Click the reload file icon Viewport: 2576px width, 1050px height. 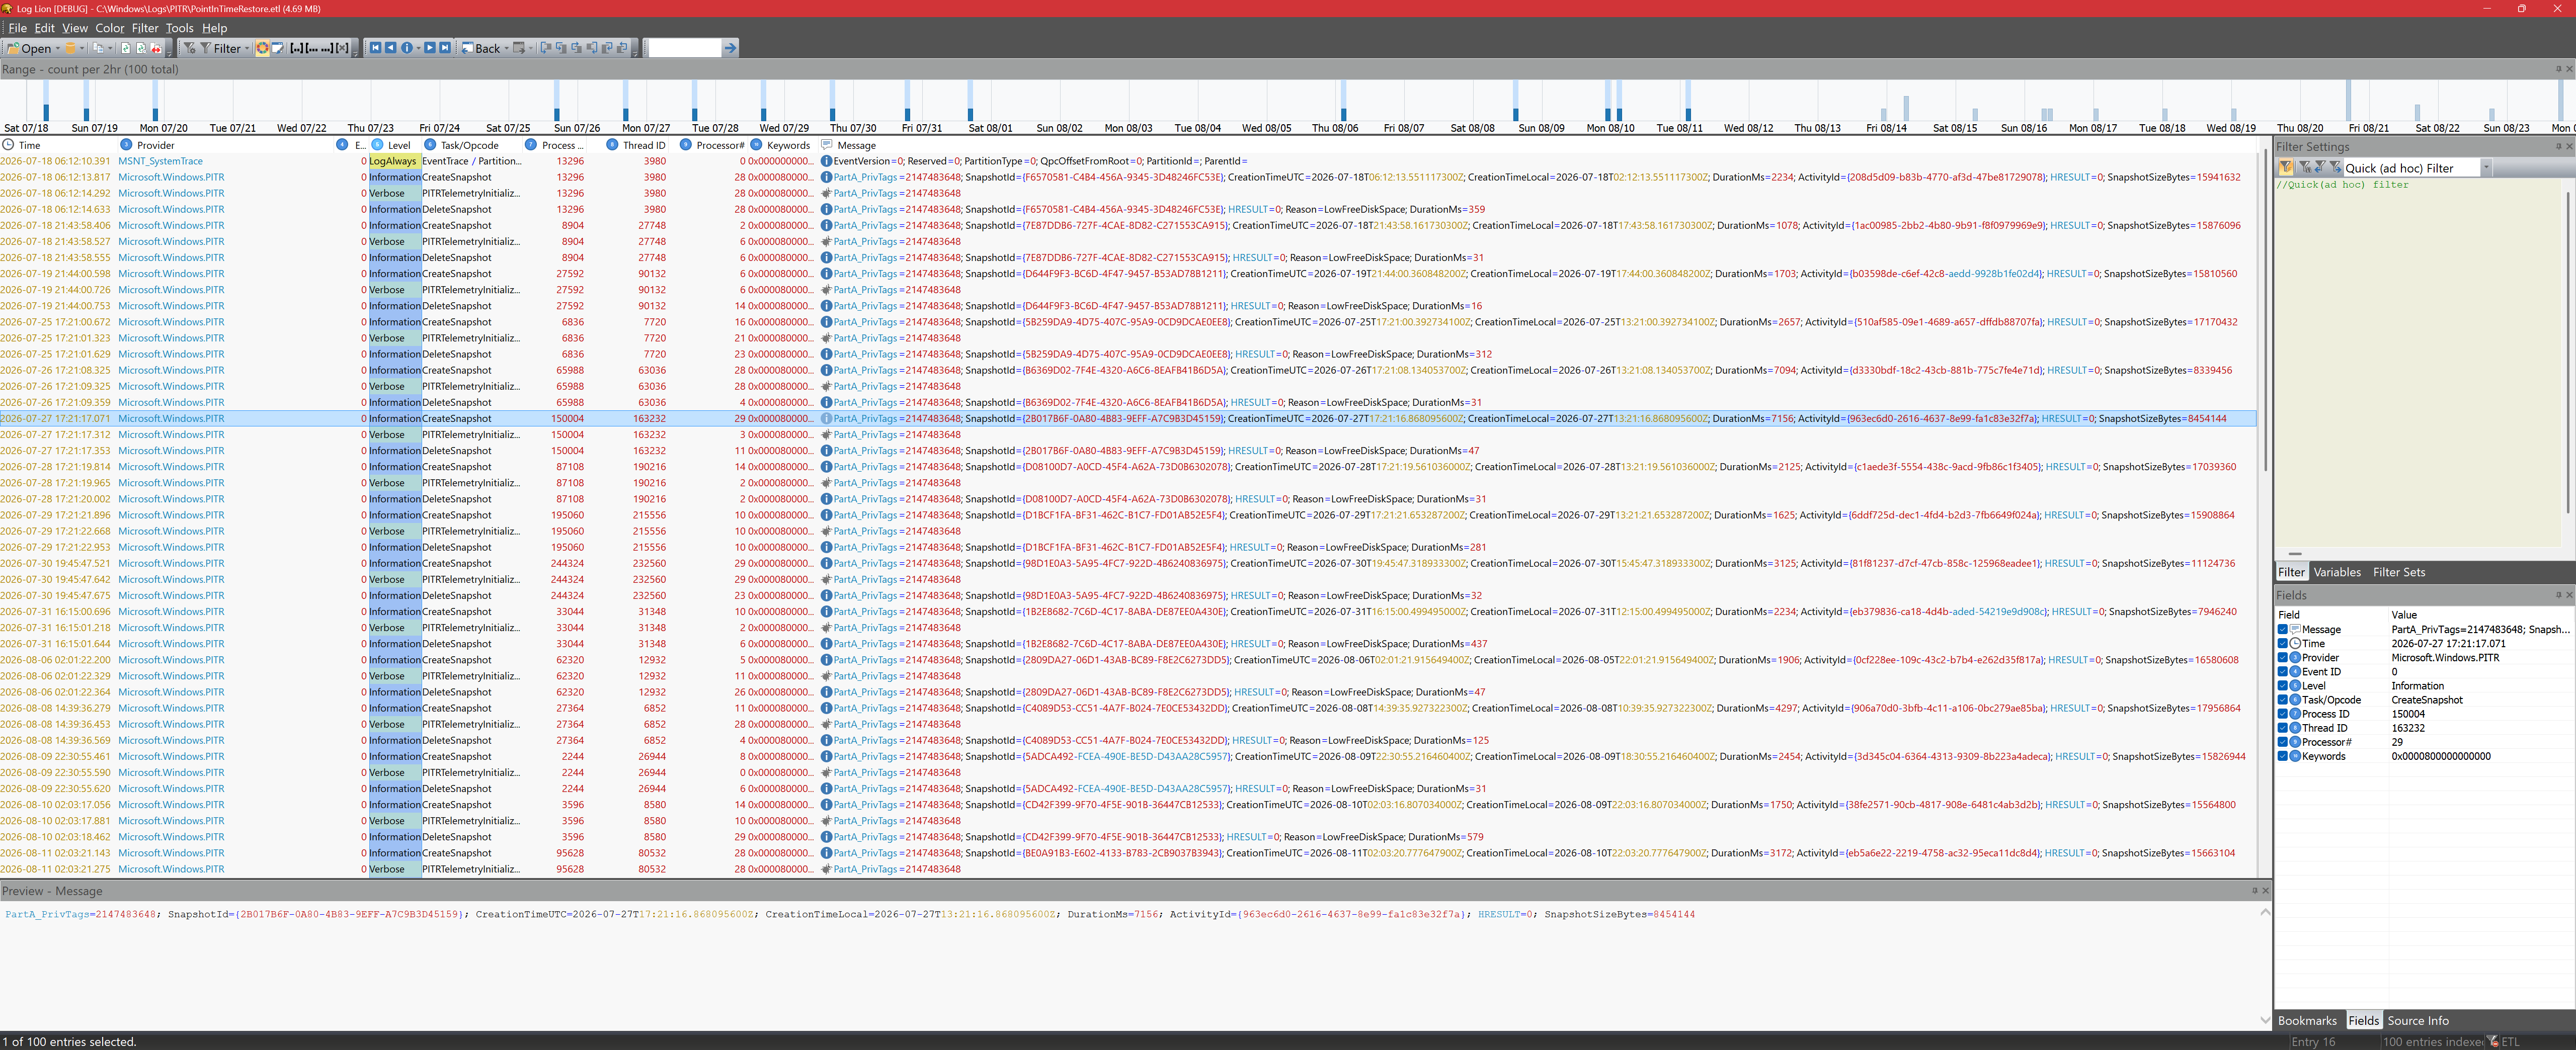click(x=126, y=48)
